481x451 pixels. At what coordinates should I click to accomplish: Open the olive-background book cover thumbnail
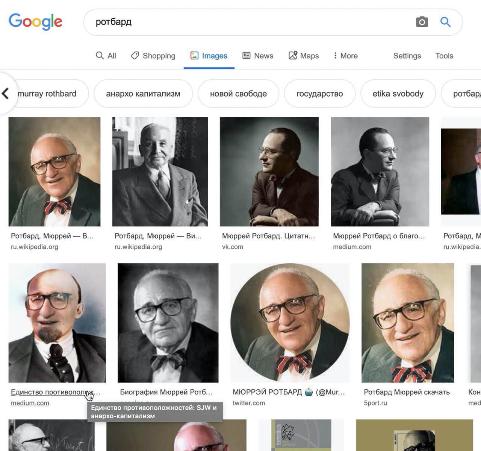pos(414,435)
